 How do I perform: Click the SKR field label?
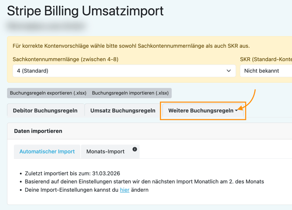(x=266, y=59)
